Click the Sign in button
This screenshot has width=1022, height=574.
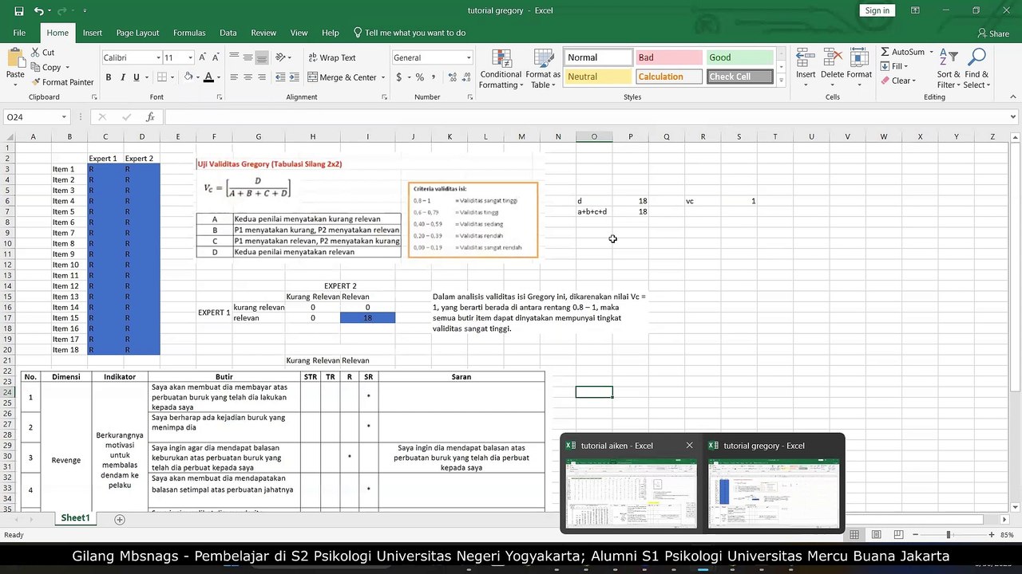[x=877, y=10]
